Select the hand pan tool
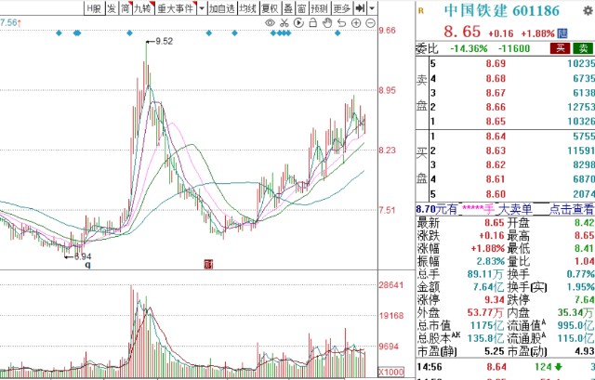 (x=327, y=23)
